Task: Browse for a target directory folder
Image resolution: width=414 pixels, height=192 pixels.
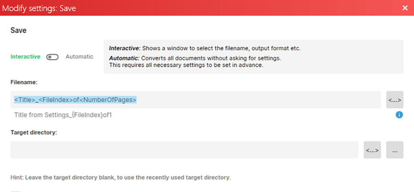Action: (395, 150)
